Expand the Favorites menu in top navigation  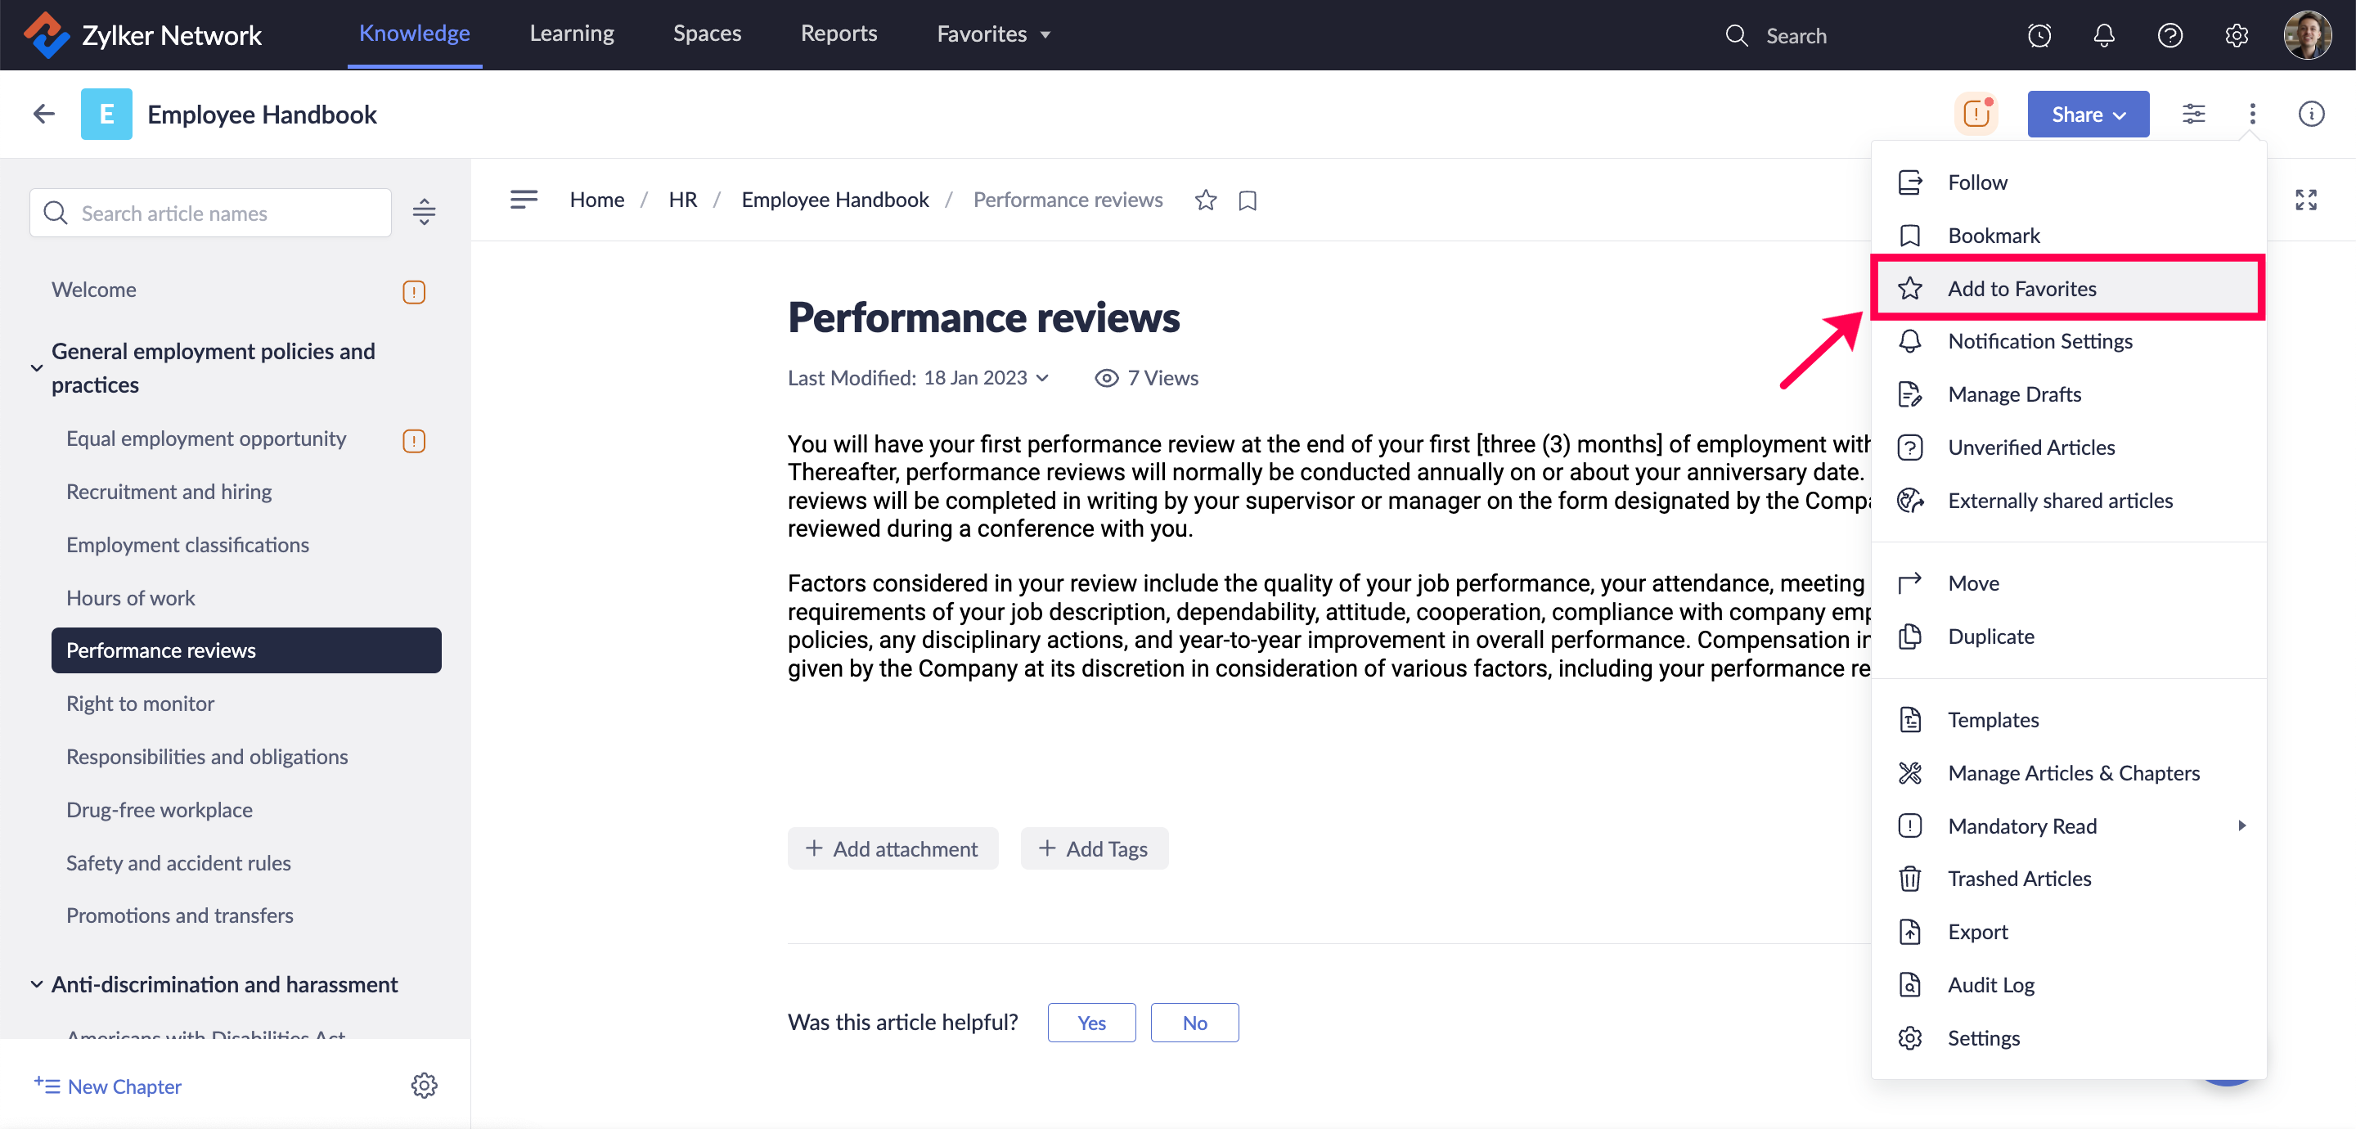[993, 34]
